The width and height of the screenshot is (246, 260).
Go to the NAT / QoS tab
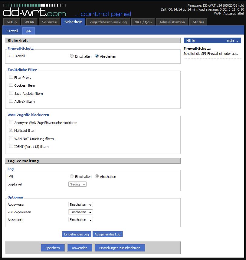pos(143,22)
